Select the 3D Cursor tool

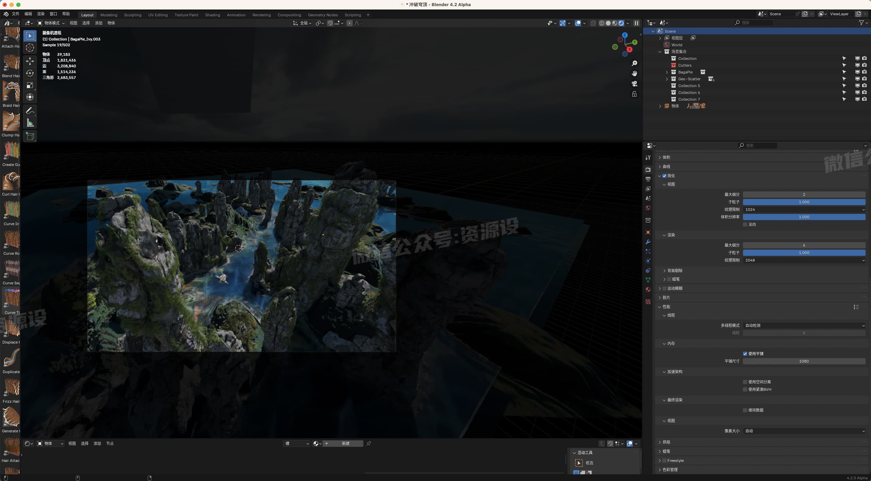coord(30,48)
